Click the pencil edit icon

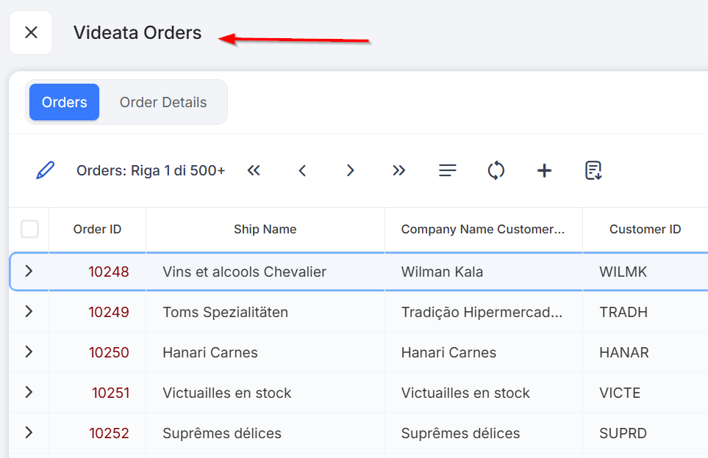46,171
